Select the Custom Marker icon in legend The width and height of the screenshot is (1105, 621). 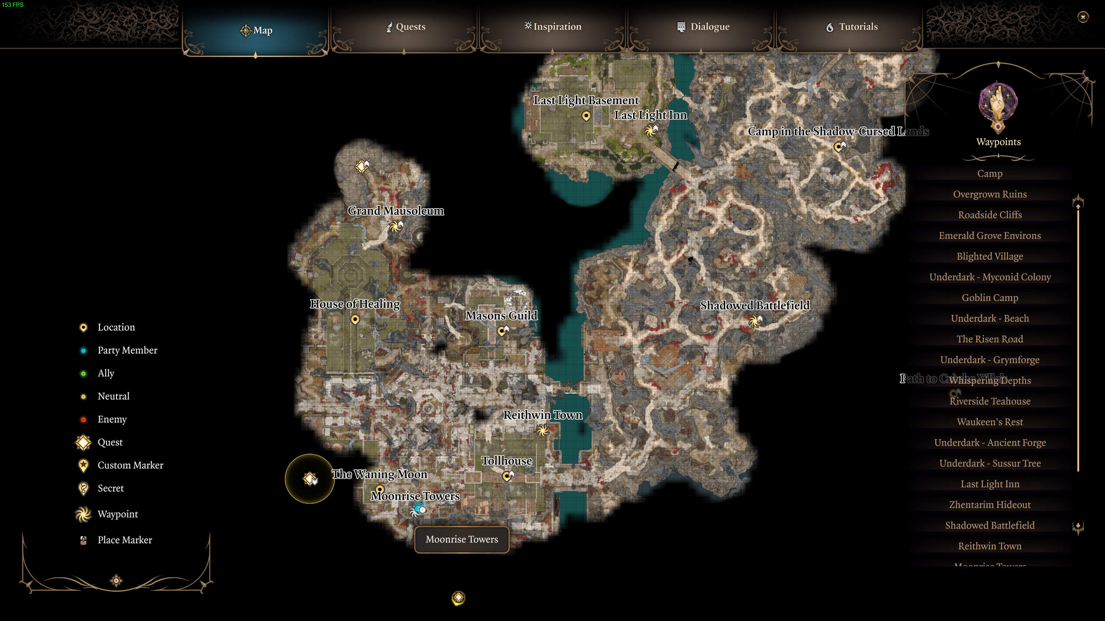[84, 465]
